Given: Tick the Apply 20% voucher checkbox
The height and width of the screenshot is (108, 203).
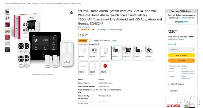Looking at the screenshot, I should click(x=90, y=40).
